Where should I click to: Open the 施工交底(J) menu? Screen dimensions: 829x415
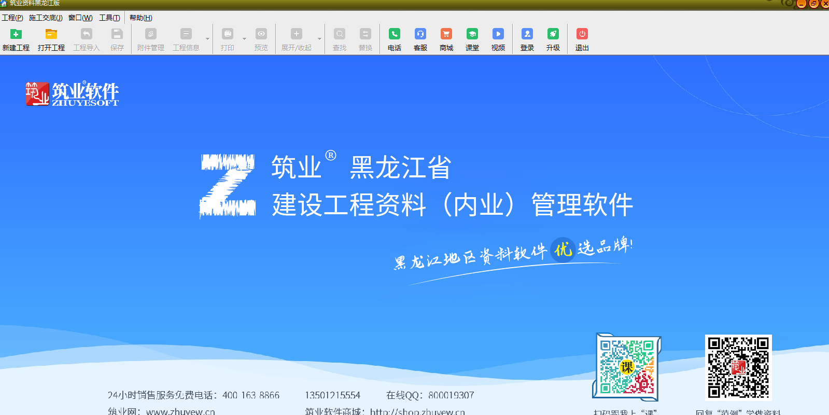point(46,18)
